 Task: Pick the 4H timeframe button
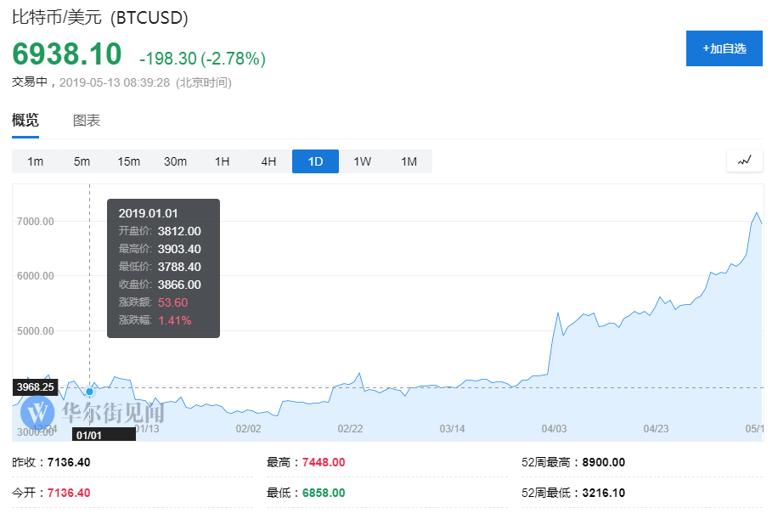(268, 161)
